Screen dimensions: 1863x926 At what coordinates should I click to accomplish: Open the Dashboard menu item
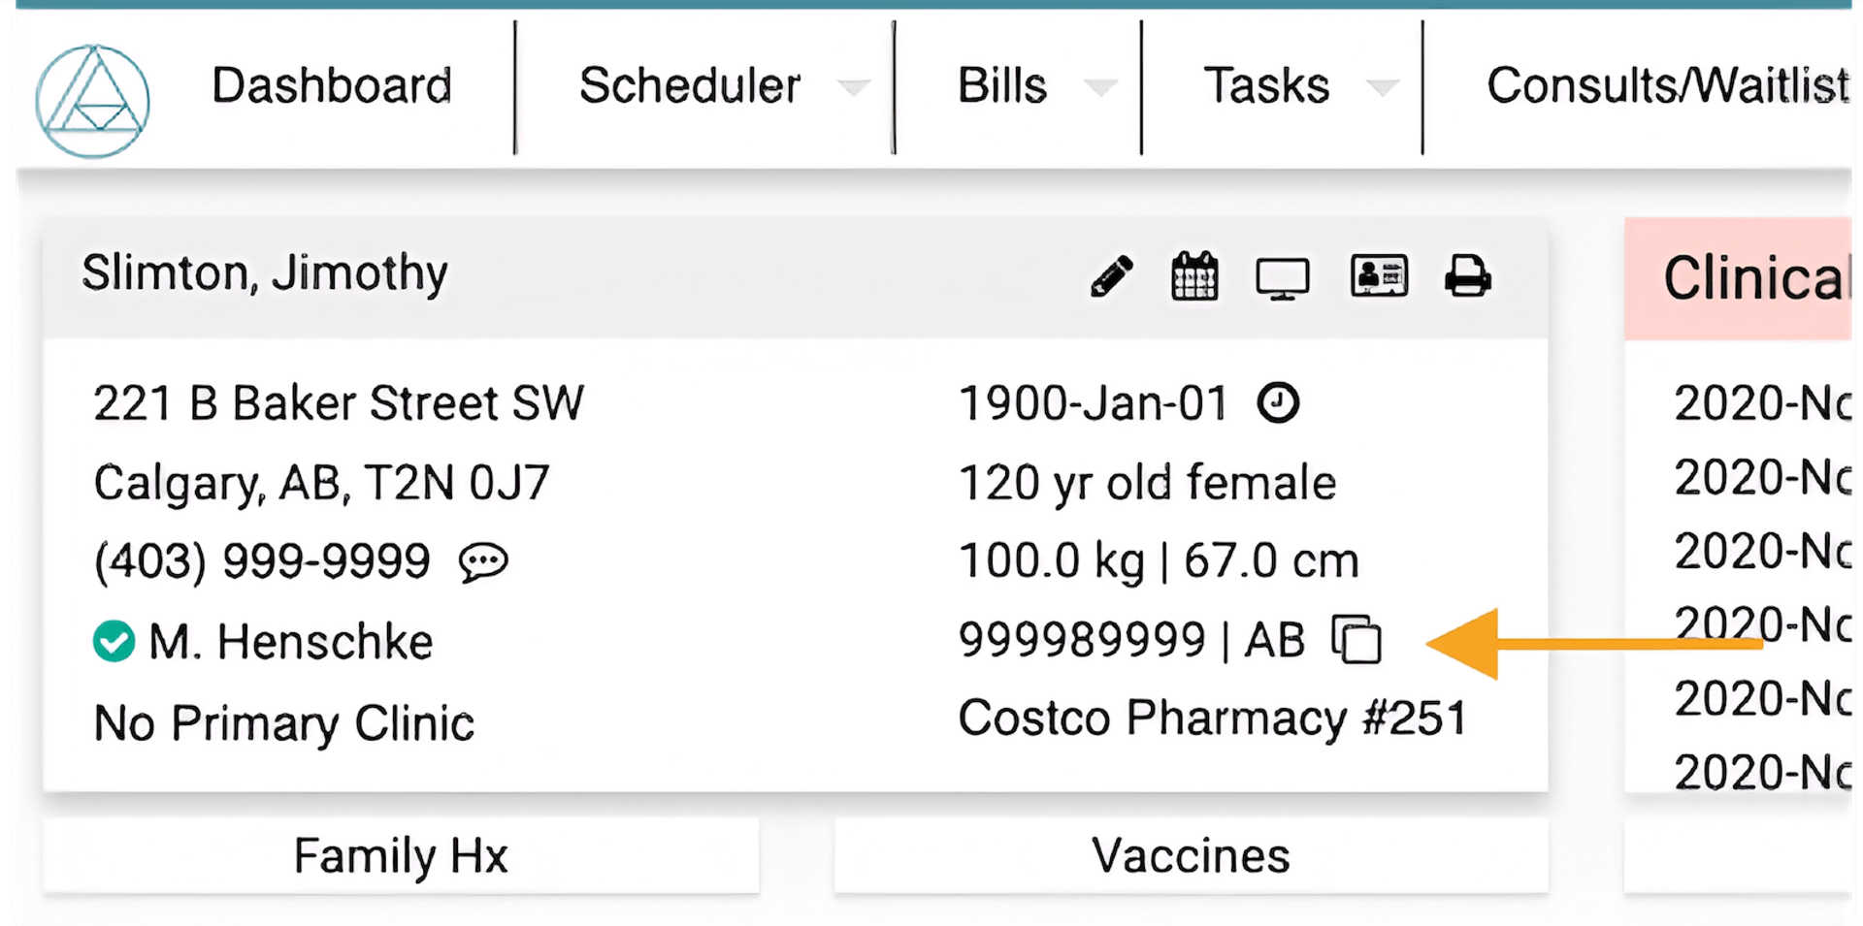click(x=332, y=85)
